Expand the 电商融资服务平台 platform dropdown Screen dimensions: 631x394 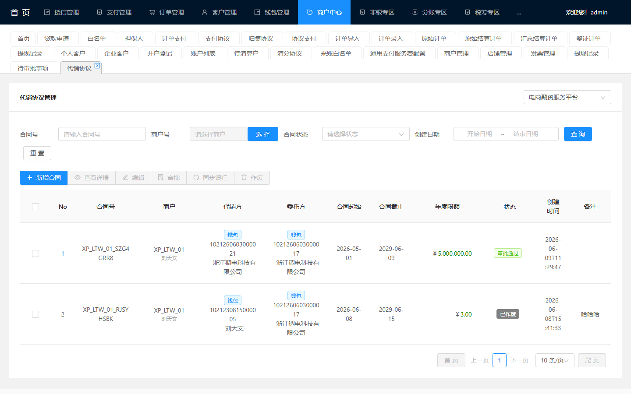(x=567, y=97)
